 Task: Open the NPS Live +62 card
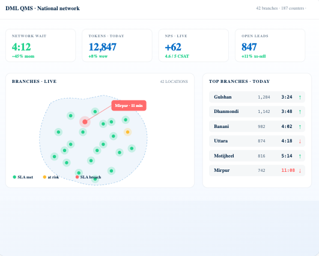pos(193,46)
